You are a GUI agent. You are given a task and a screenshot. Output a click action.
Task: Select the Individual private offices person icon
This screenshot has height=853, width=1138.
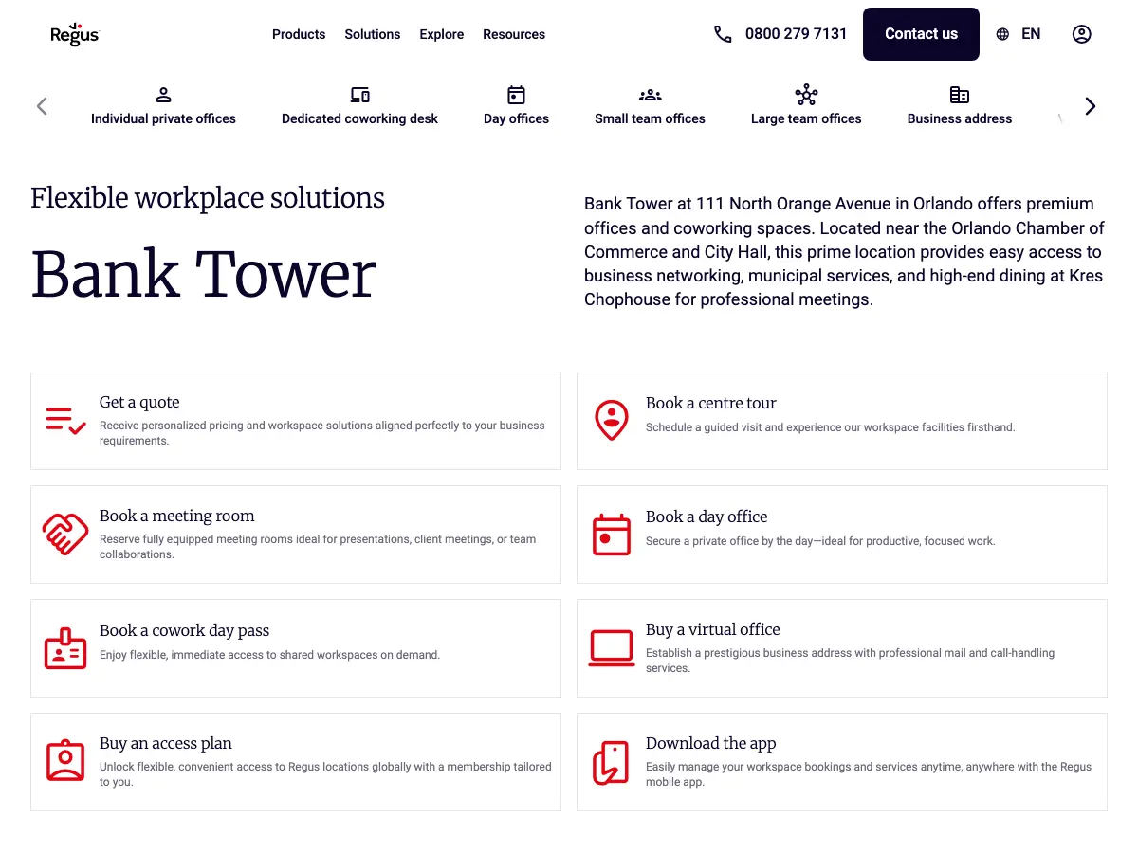163,95
